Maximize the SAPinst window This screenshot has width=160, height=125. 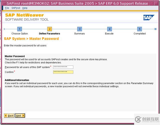click(x=156, y=3)
